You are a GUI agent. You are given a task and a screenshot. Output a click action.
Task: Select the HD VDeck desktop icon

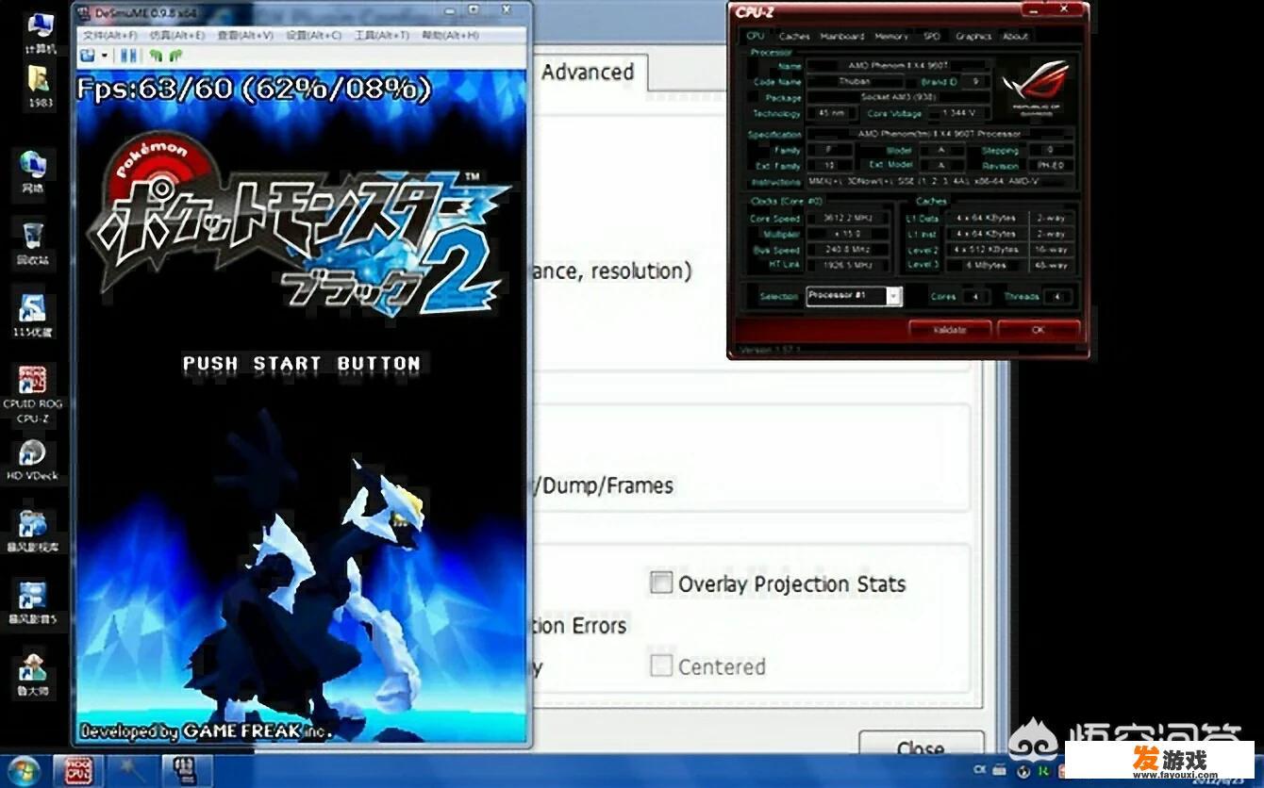[33, 460]
